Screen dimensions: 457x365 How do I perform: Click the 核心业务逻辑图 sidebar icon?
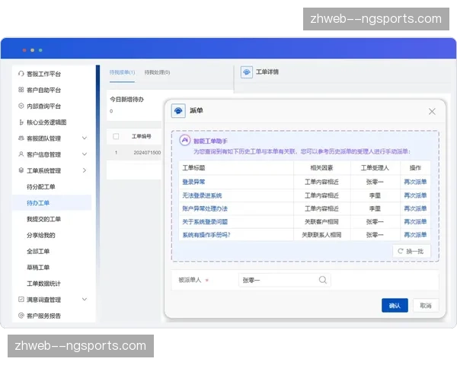tap(21, 122)
